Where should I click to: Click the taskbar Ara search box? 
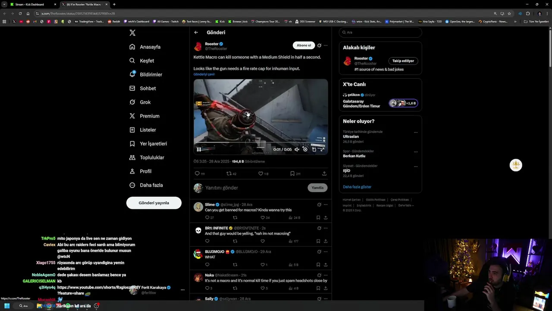coord(24,306)
